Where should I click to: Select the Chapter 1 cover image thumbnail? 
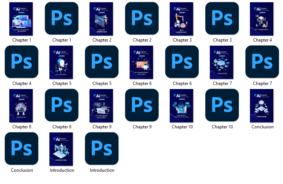(x=21, y=19)
